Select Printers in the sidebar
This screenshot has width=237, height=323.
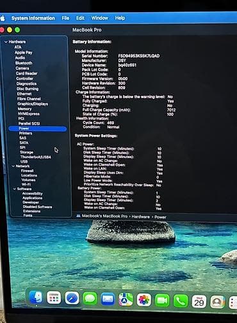26,133
